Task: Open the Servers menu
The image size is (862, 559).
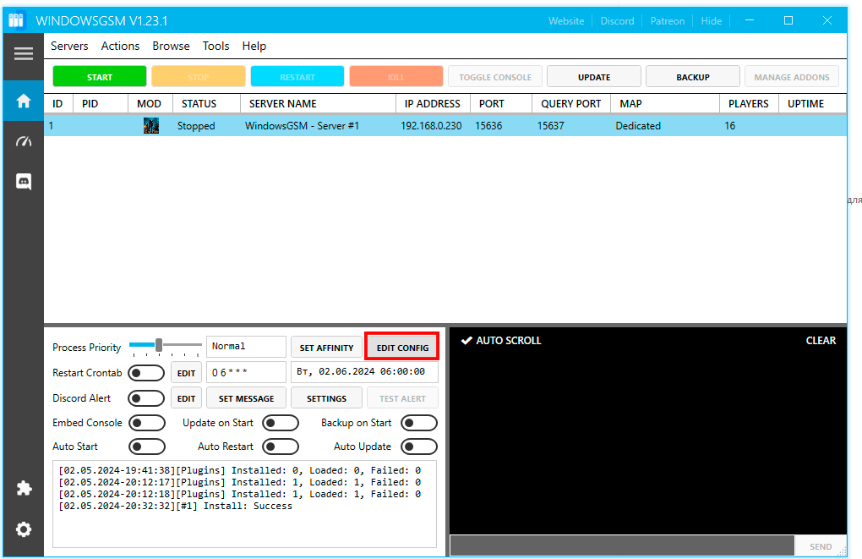Action: coord(69,47)
